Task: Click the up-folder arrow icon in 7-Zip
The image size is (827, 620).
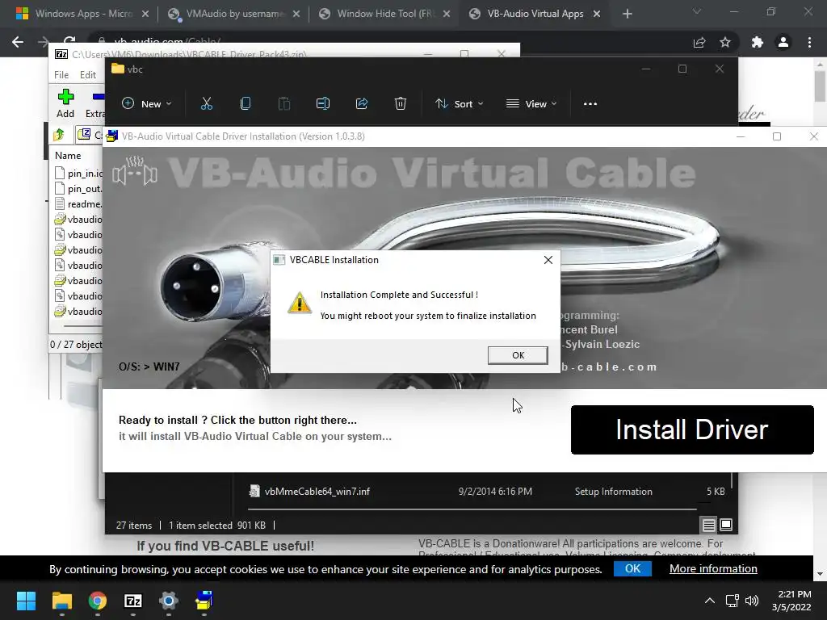Action: click(58, 135)
